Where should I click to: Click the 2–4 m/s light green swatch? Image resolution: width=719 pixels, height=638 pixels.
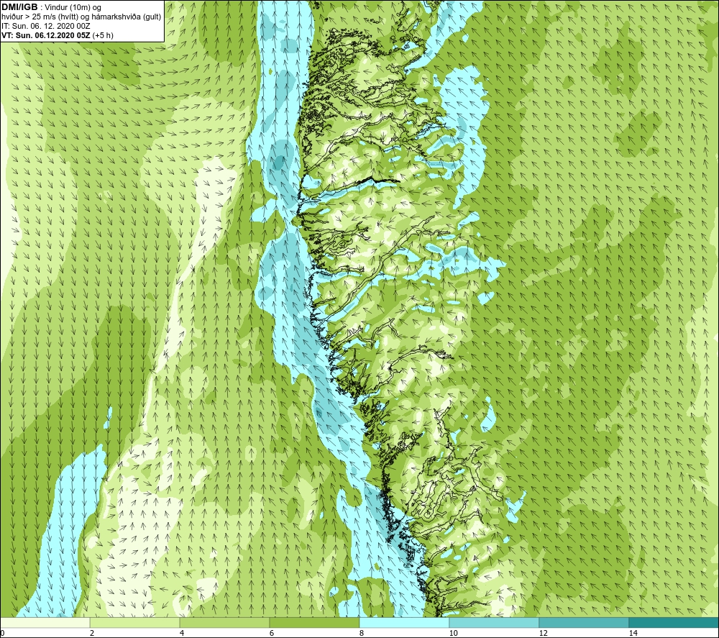(x=135, y=622)
